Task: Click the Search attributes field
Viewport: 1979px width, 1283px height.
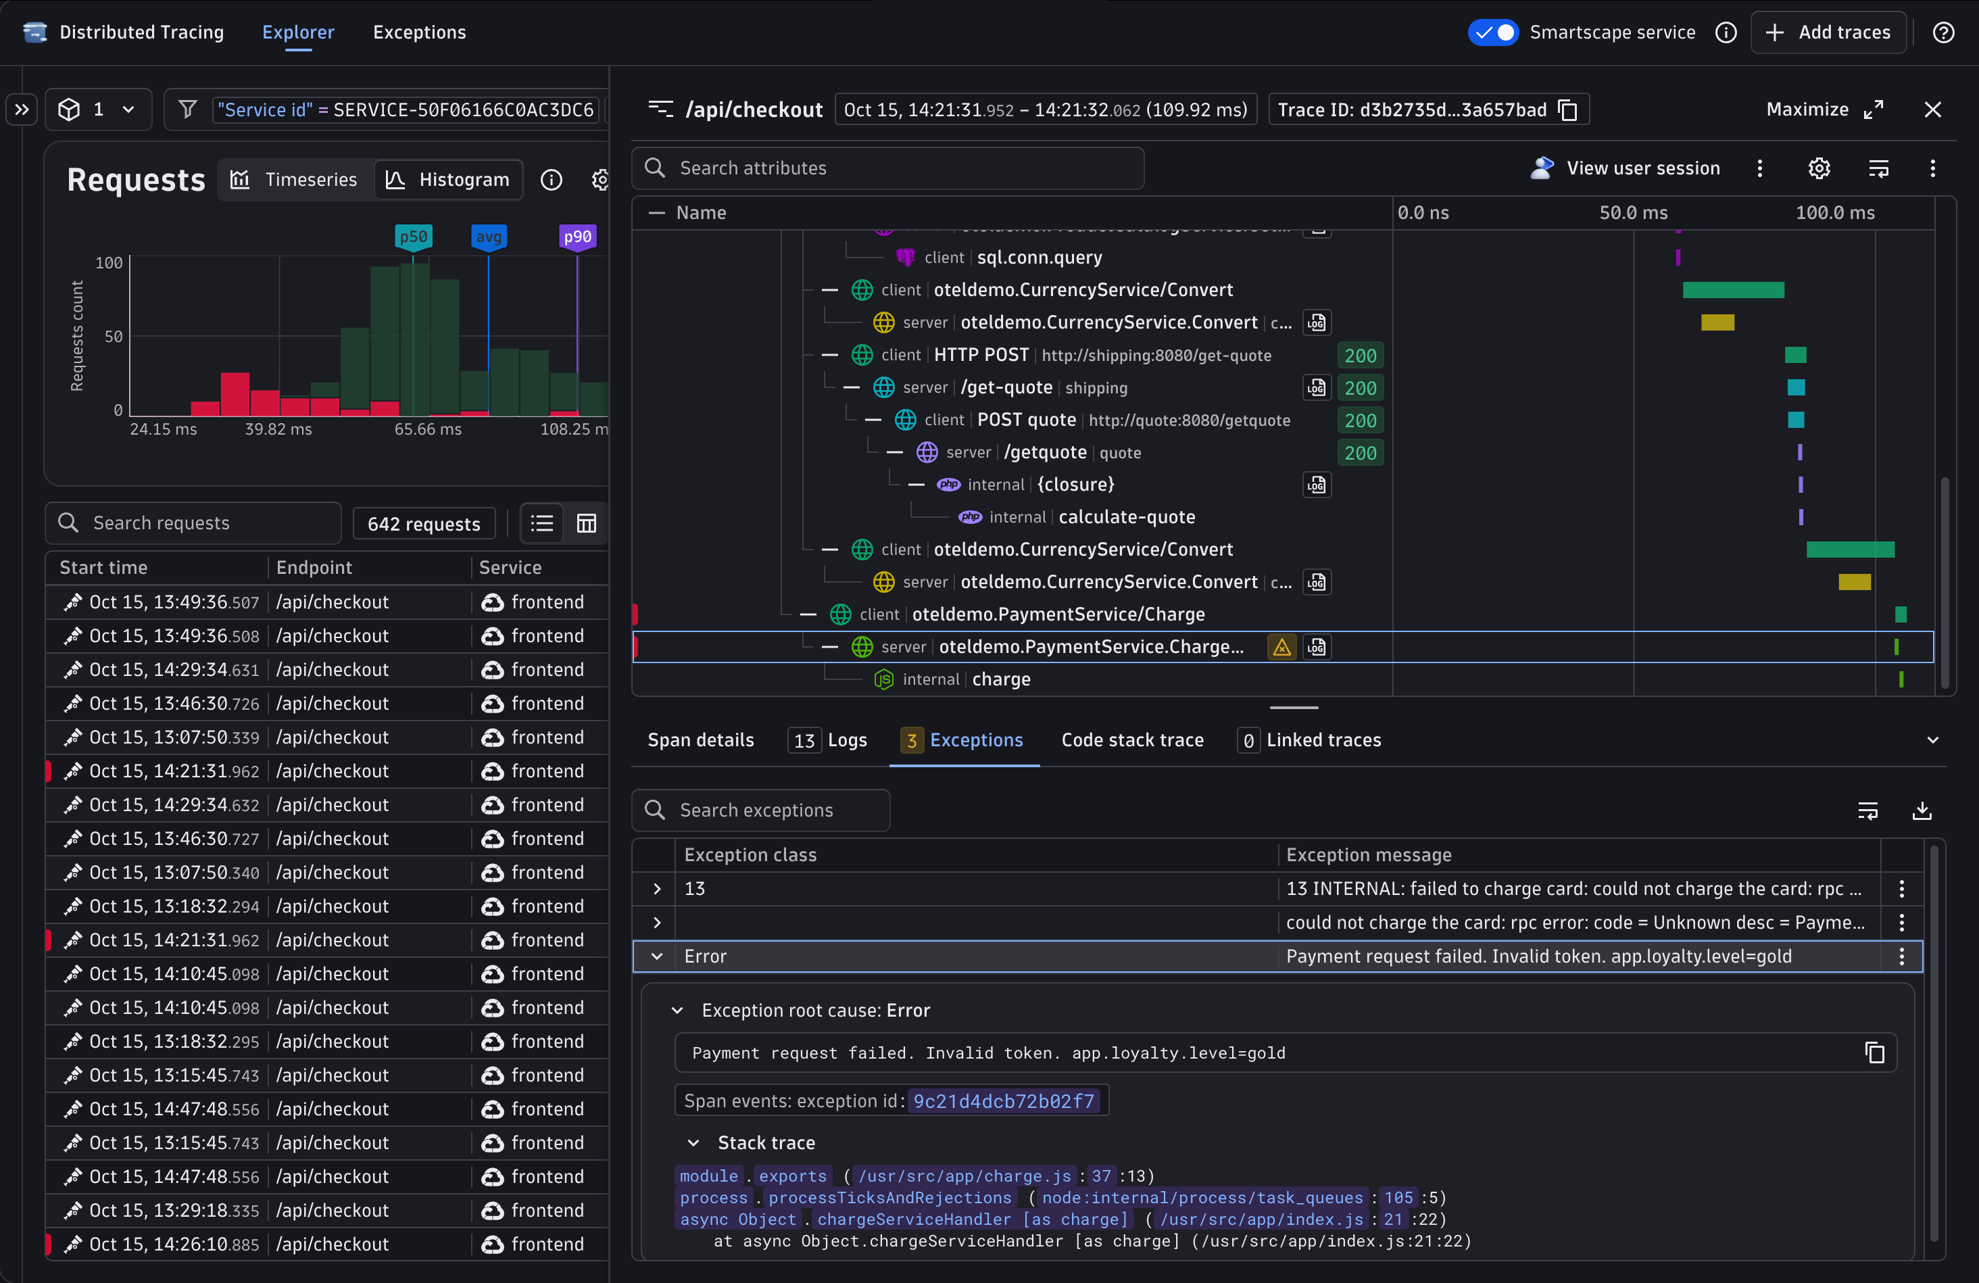Action: pyautogui.click(x=888, y=168)
